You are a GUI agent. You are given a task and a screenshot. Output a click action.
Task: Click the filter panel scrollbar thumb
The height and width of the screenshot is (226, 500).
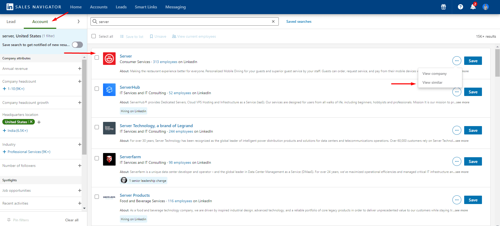click(x=84, y=107)
